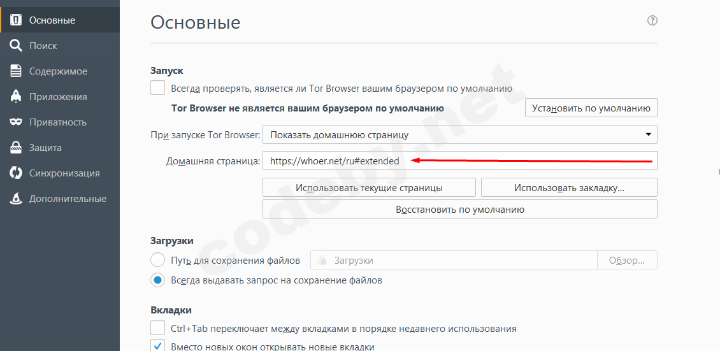Click the Вкладки section heading

point(171,310)
